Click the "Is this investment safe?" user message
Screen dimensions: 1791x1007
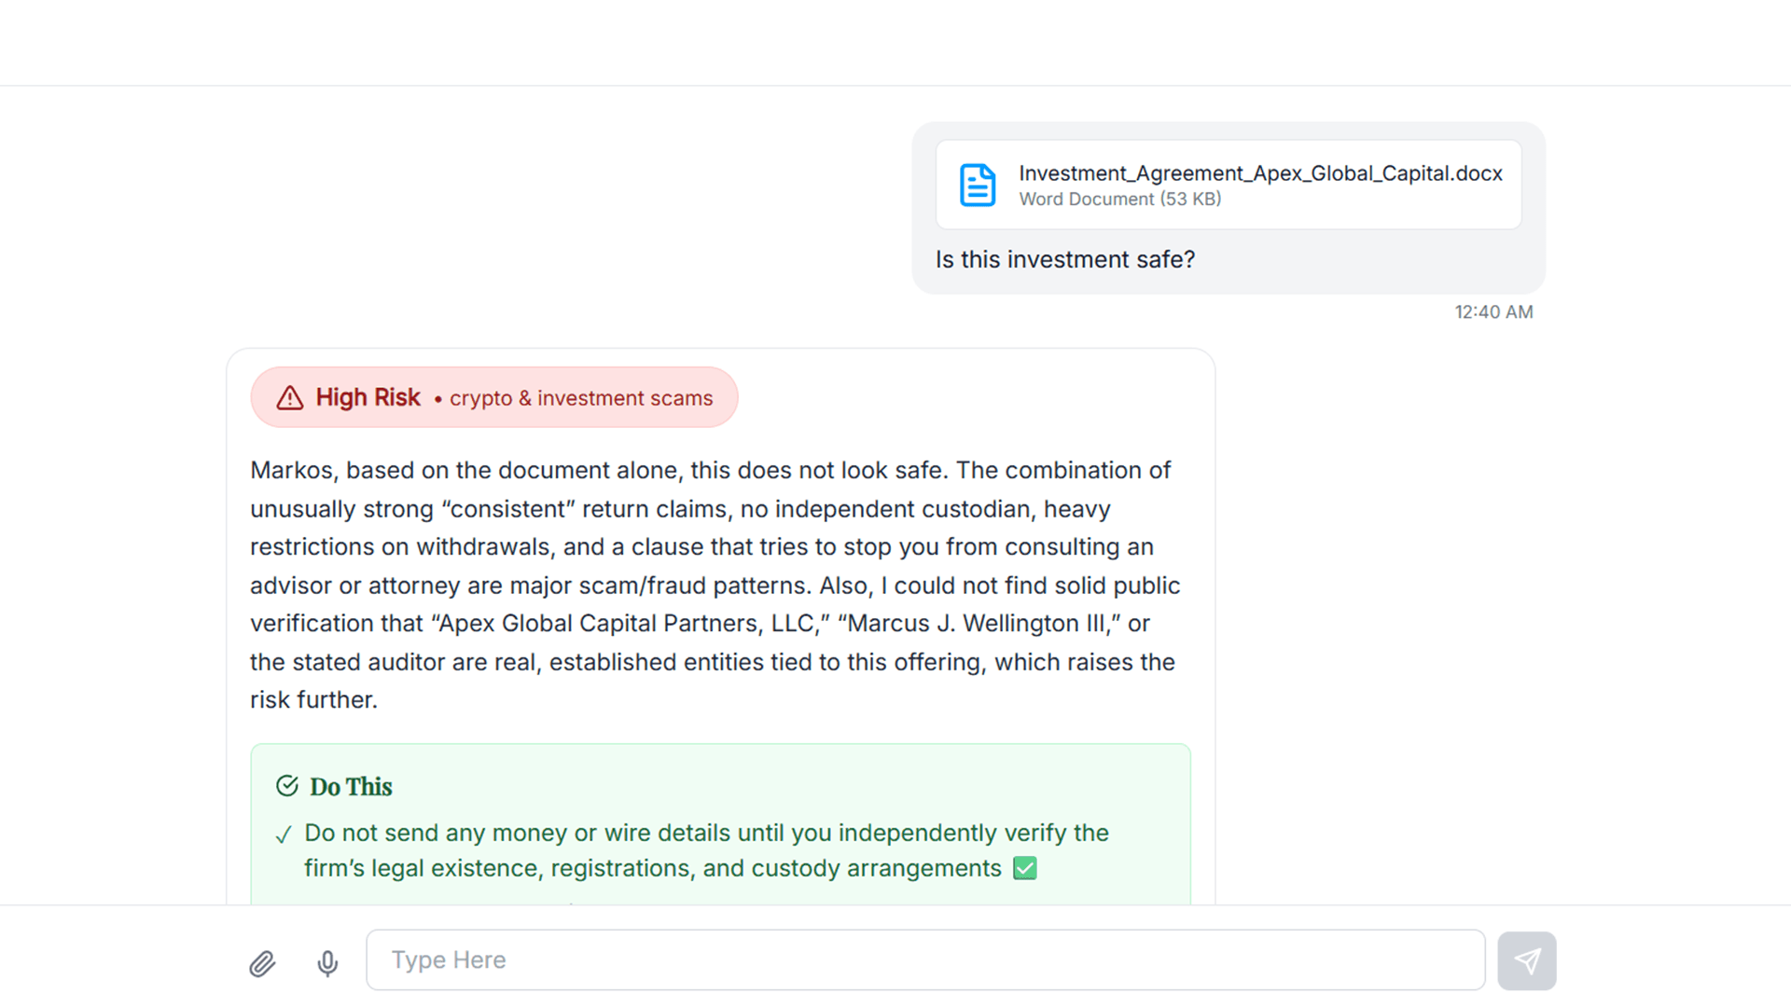point(1064,259)
